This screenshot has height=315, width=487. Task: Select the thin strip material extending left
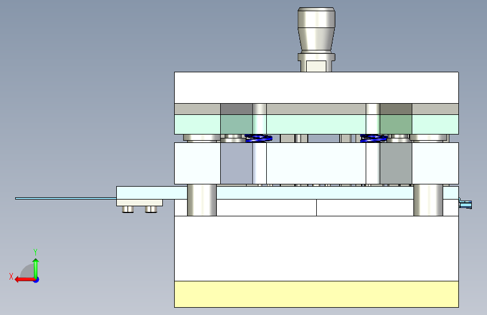point(66,198)
